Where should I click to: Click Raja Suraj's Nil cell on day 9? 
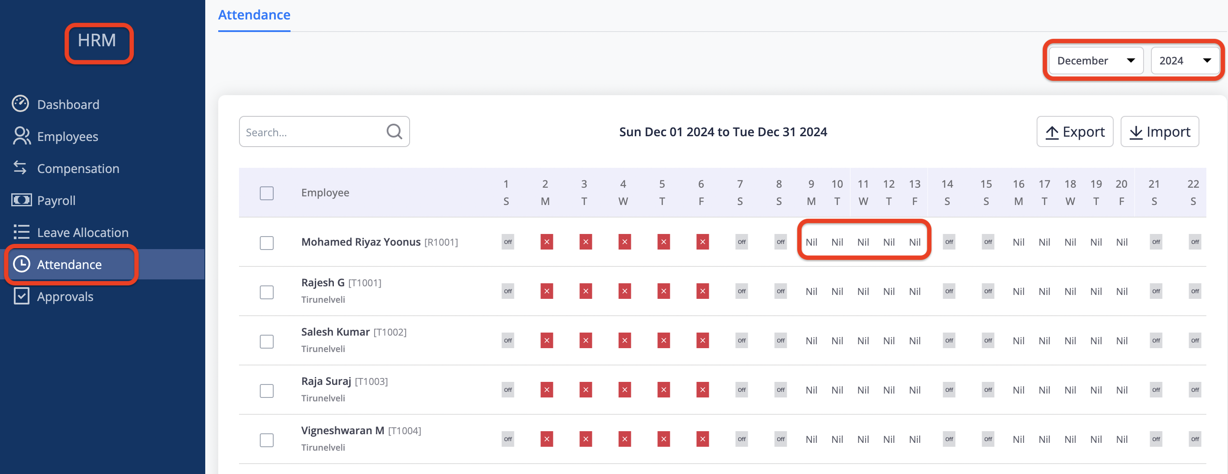coord(811,390)
